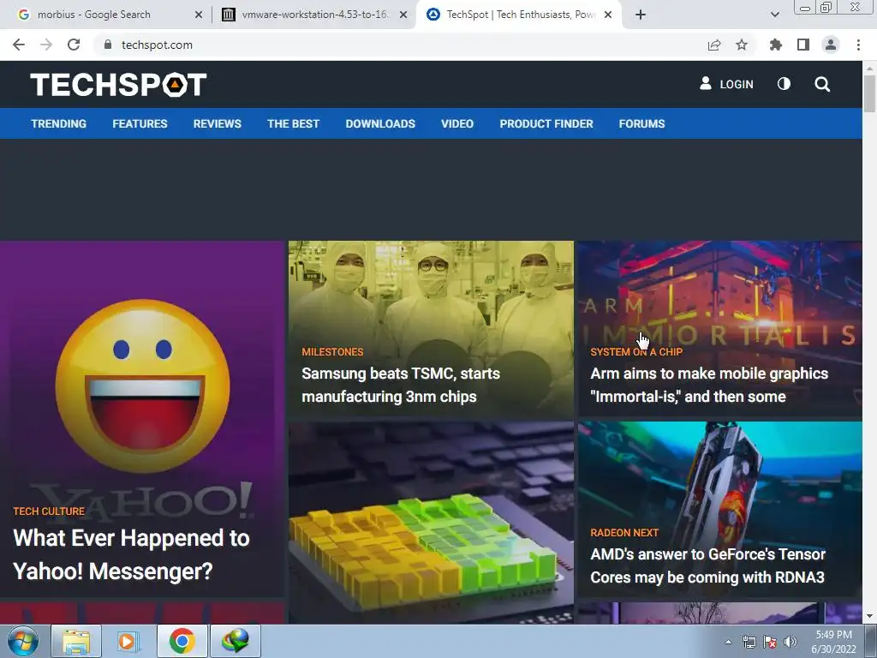Viewport: 877px width, 658px height.
Task: Open the PRODUCT FINDER menu
Action: tap(546, 123)
